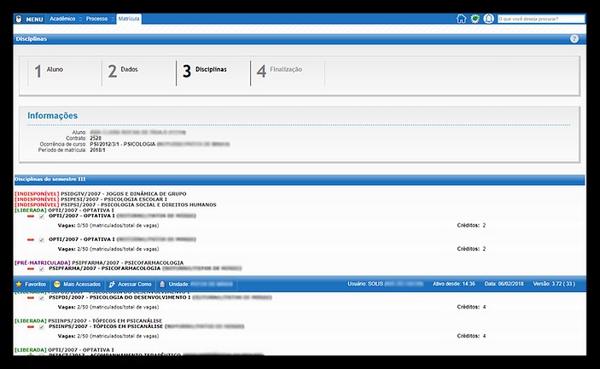Viewport: 600px width, 369px height.
Task: Toggle the PSICOFARMACOLOGIA class checkbox
Action: pyautogui.click(x=40, y=268)
